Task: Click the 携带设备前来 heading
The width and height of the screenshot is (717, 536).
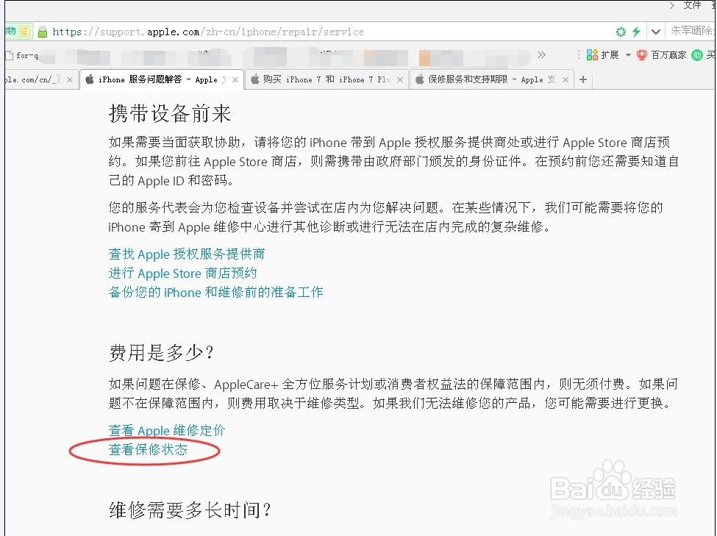Action: click(x=170, y=113)
